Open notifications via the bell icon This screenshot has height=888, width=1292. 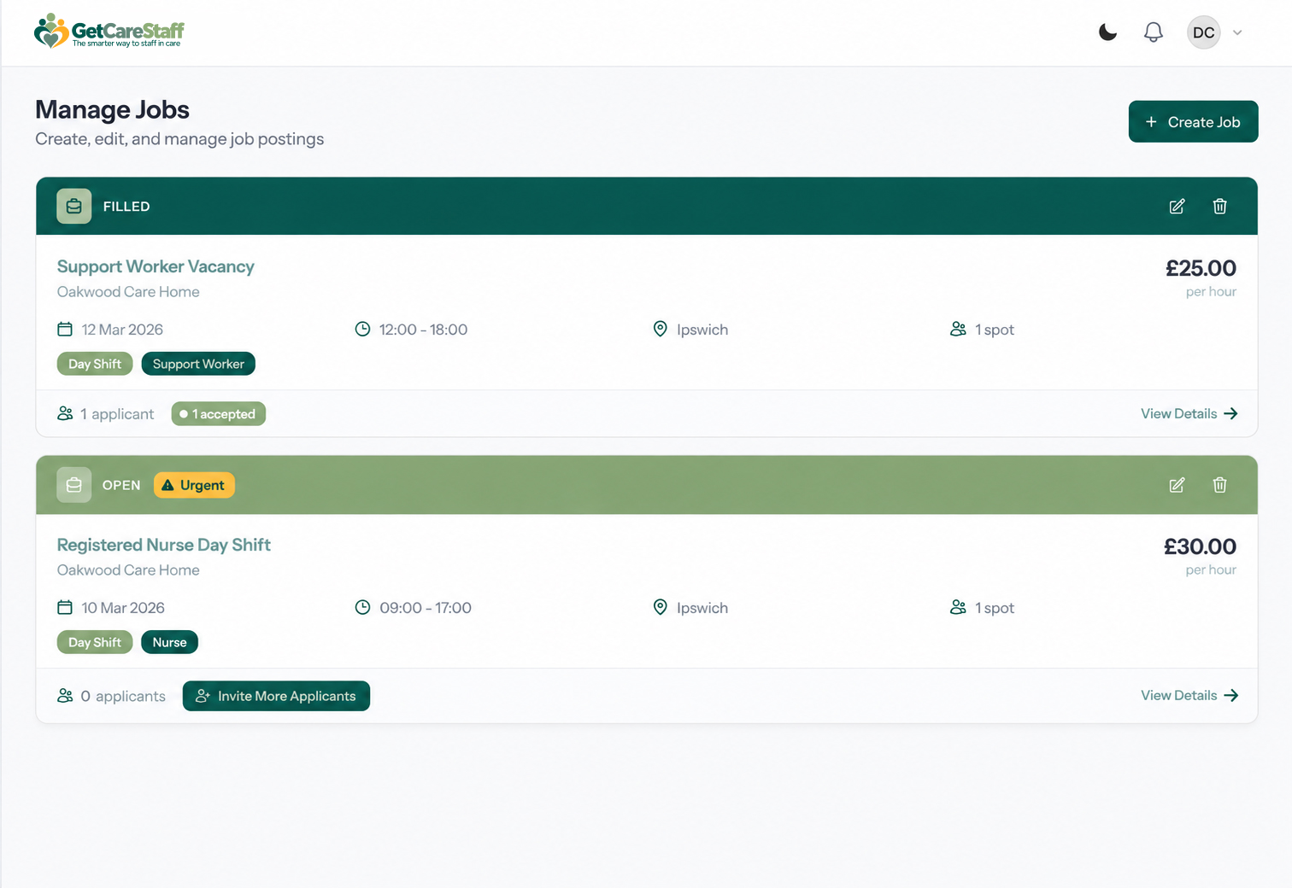[x=1154, y=32]
